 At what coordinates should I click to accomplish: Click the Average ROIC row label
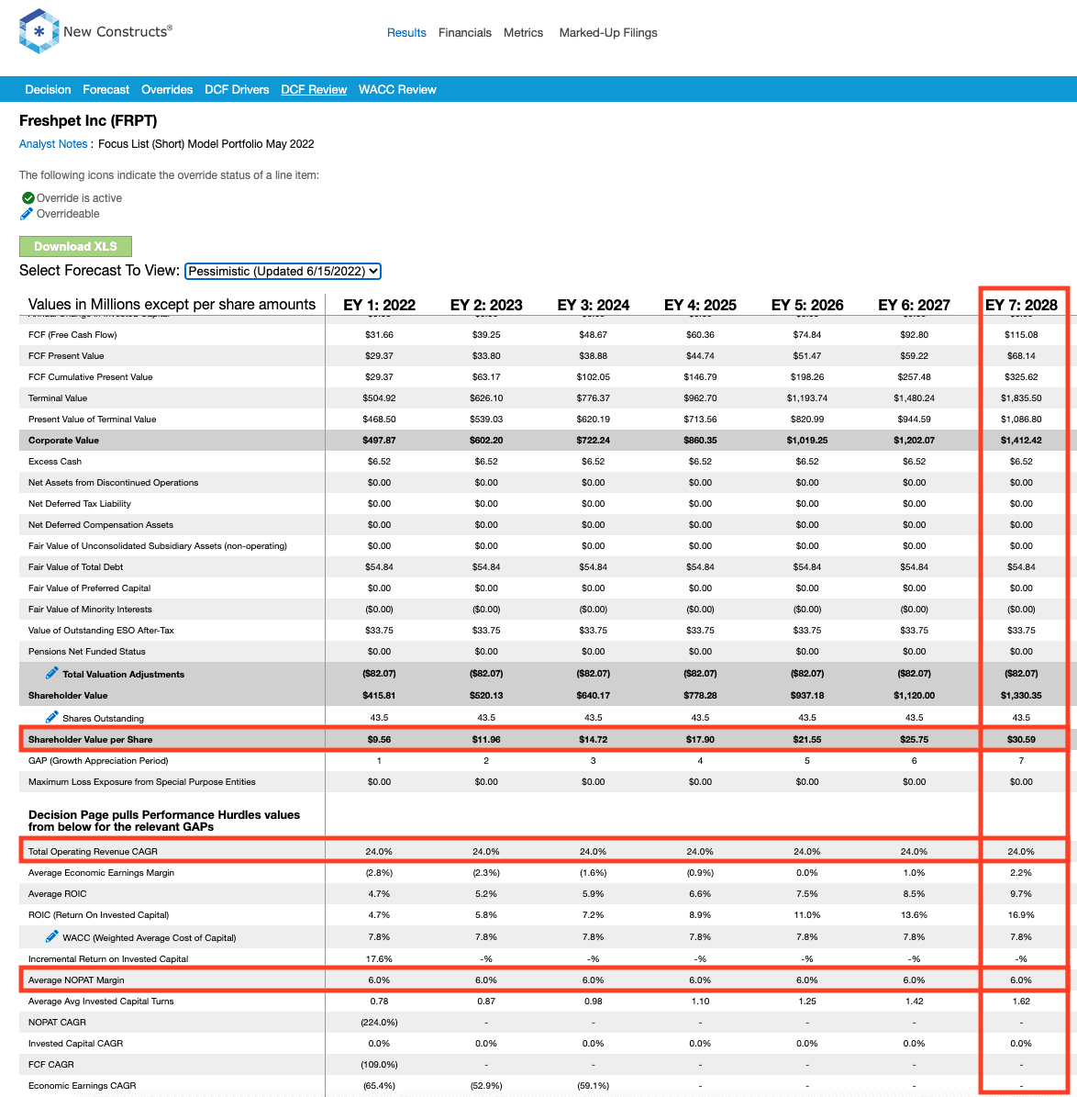click(58, 893)
